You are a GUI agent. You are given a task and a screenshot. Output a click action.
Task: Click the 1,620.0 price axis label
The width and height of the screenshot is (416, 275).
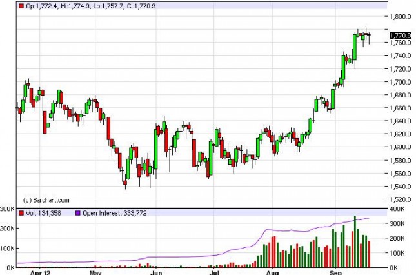pos(401,134)
